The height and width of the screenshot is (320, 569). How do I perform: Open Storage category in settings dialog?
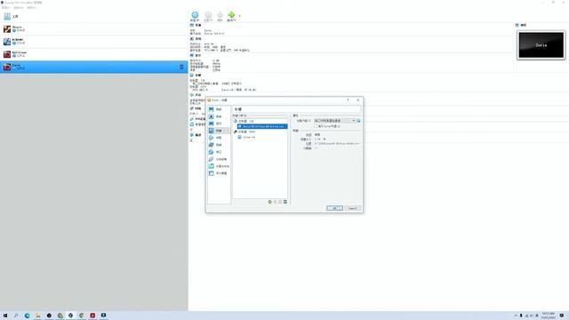[219, 131]
